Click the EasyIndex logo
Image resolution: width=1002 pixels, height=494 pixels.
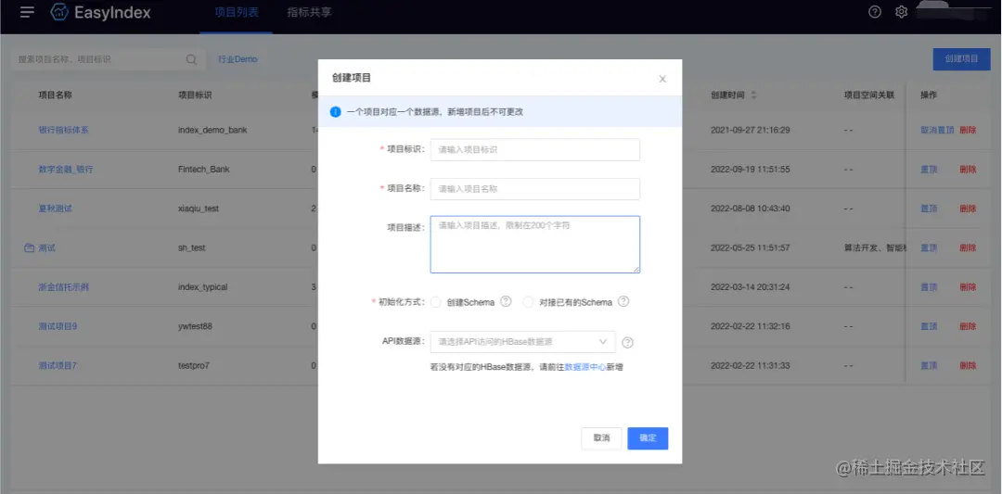(x=101, y=12)
